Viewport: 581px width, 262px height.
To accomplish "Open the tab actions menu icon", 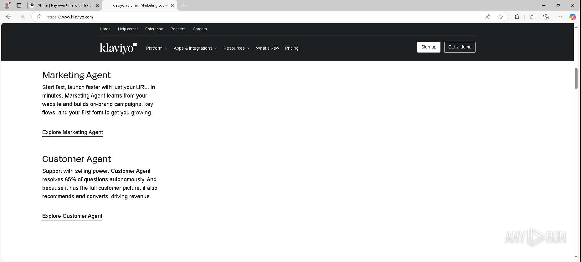I will pyautogui.click(x=19, y=5).
